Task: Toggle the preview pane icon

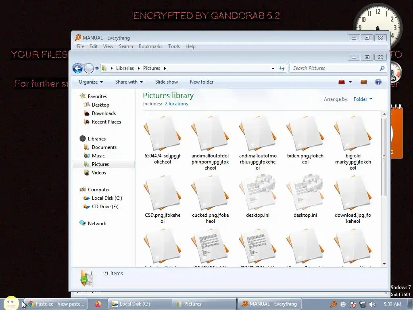Action: pos(364,82)
